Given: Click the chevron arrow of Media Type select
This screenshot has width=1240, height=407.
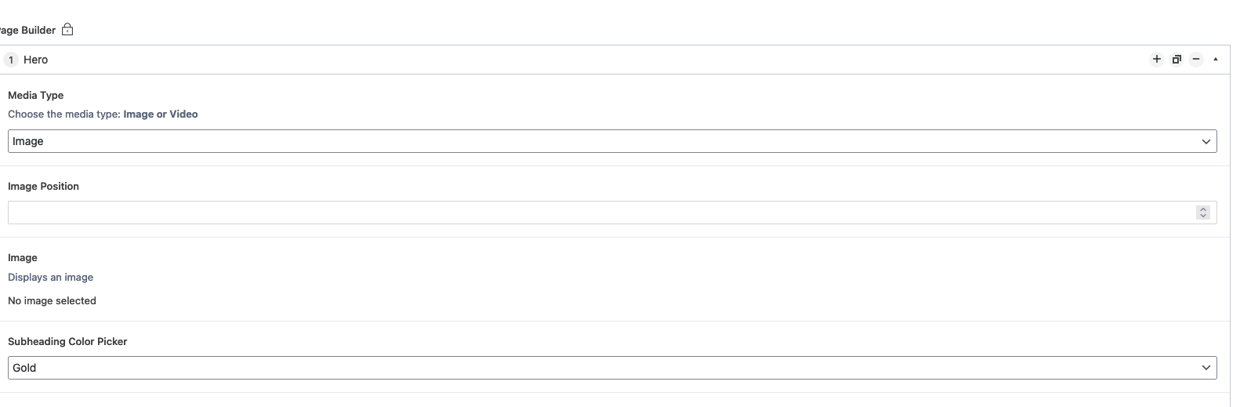Looking at the screenshot, I should 1206,142.
